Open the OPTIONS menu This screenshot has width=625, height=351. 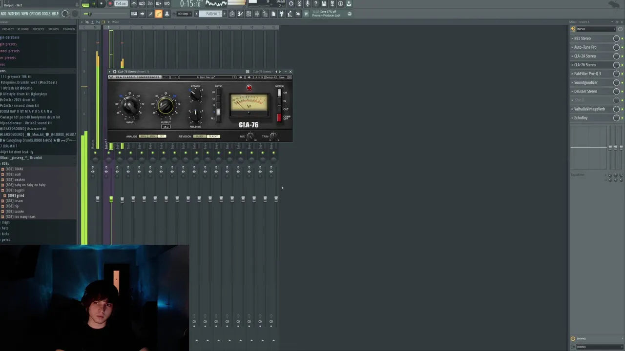pos(35,14)
